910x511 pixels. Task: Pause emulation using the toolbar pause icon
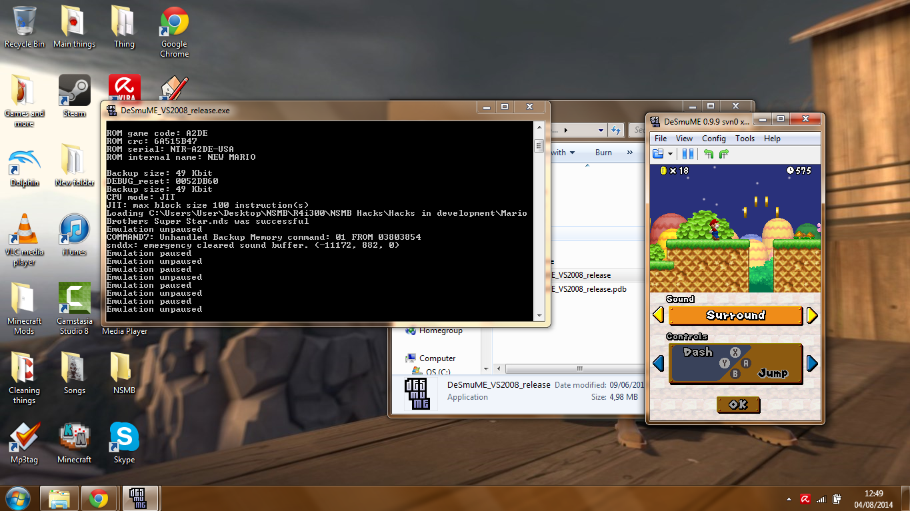click(688, 154)
